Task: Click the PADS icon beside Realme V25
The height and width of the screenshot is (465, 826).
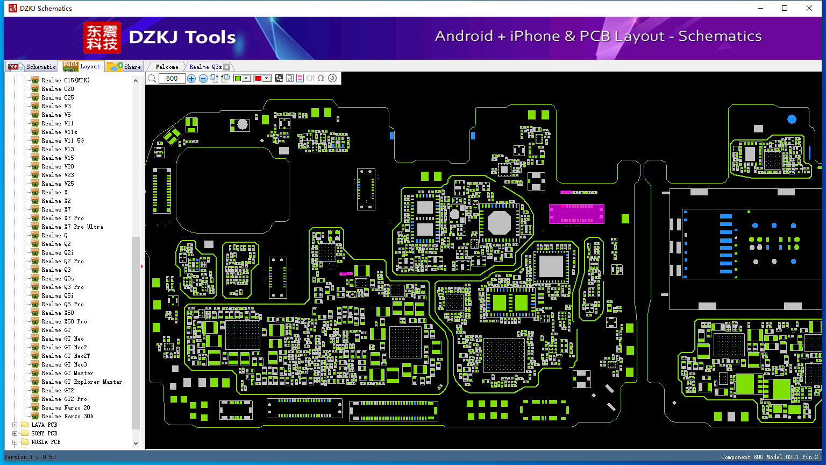Action: tap(35, 184)
